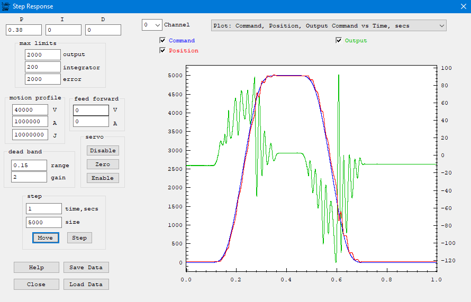Expand the Plot type dropdown list
Screen dimensions: 471x302
329,25
